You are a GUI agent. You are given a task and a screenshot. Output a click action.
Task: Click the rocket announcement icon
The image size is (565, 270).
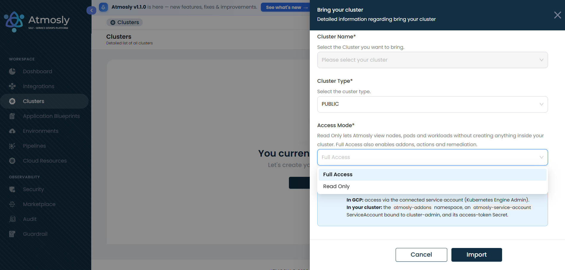pos(103,7)
